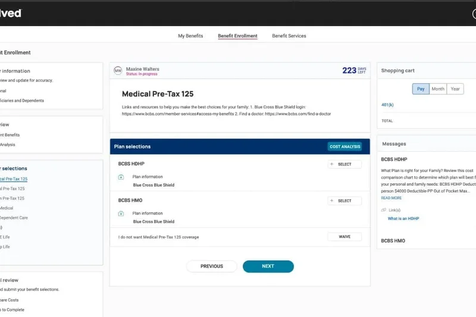Switch shopping cart view to Pay
Viewport: 476px width, 317px height.
(x=421, y=89)
